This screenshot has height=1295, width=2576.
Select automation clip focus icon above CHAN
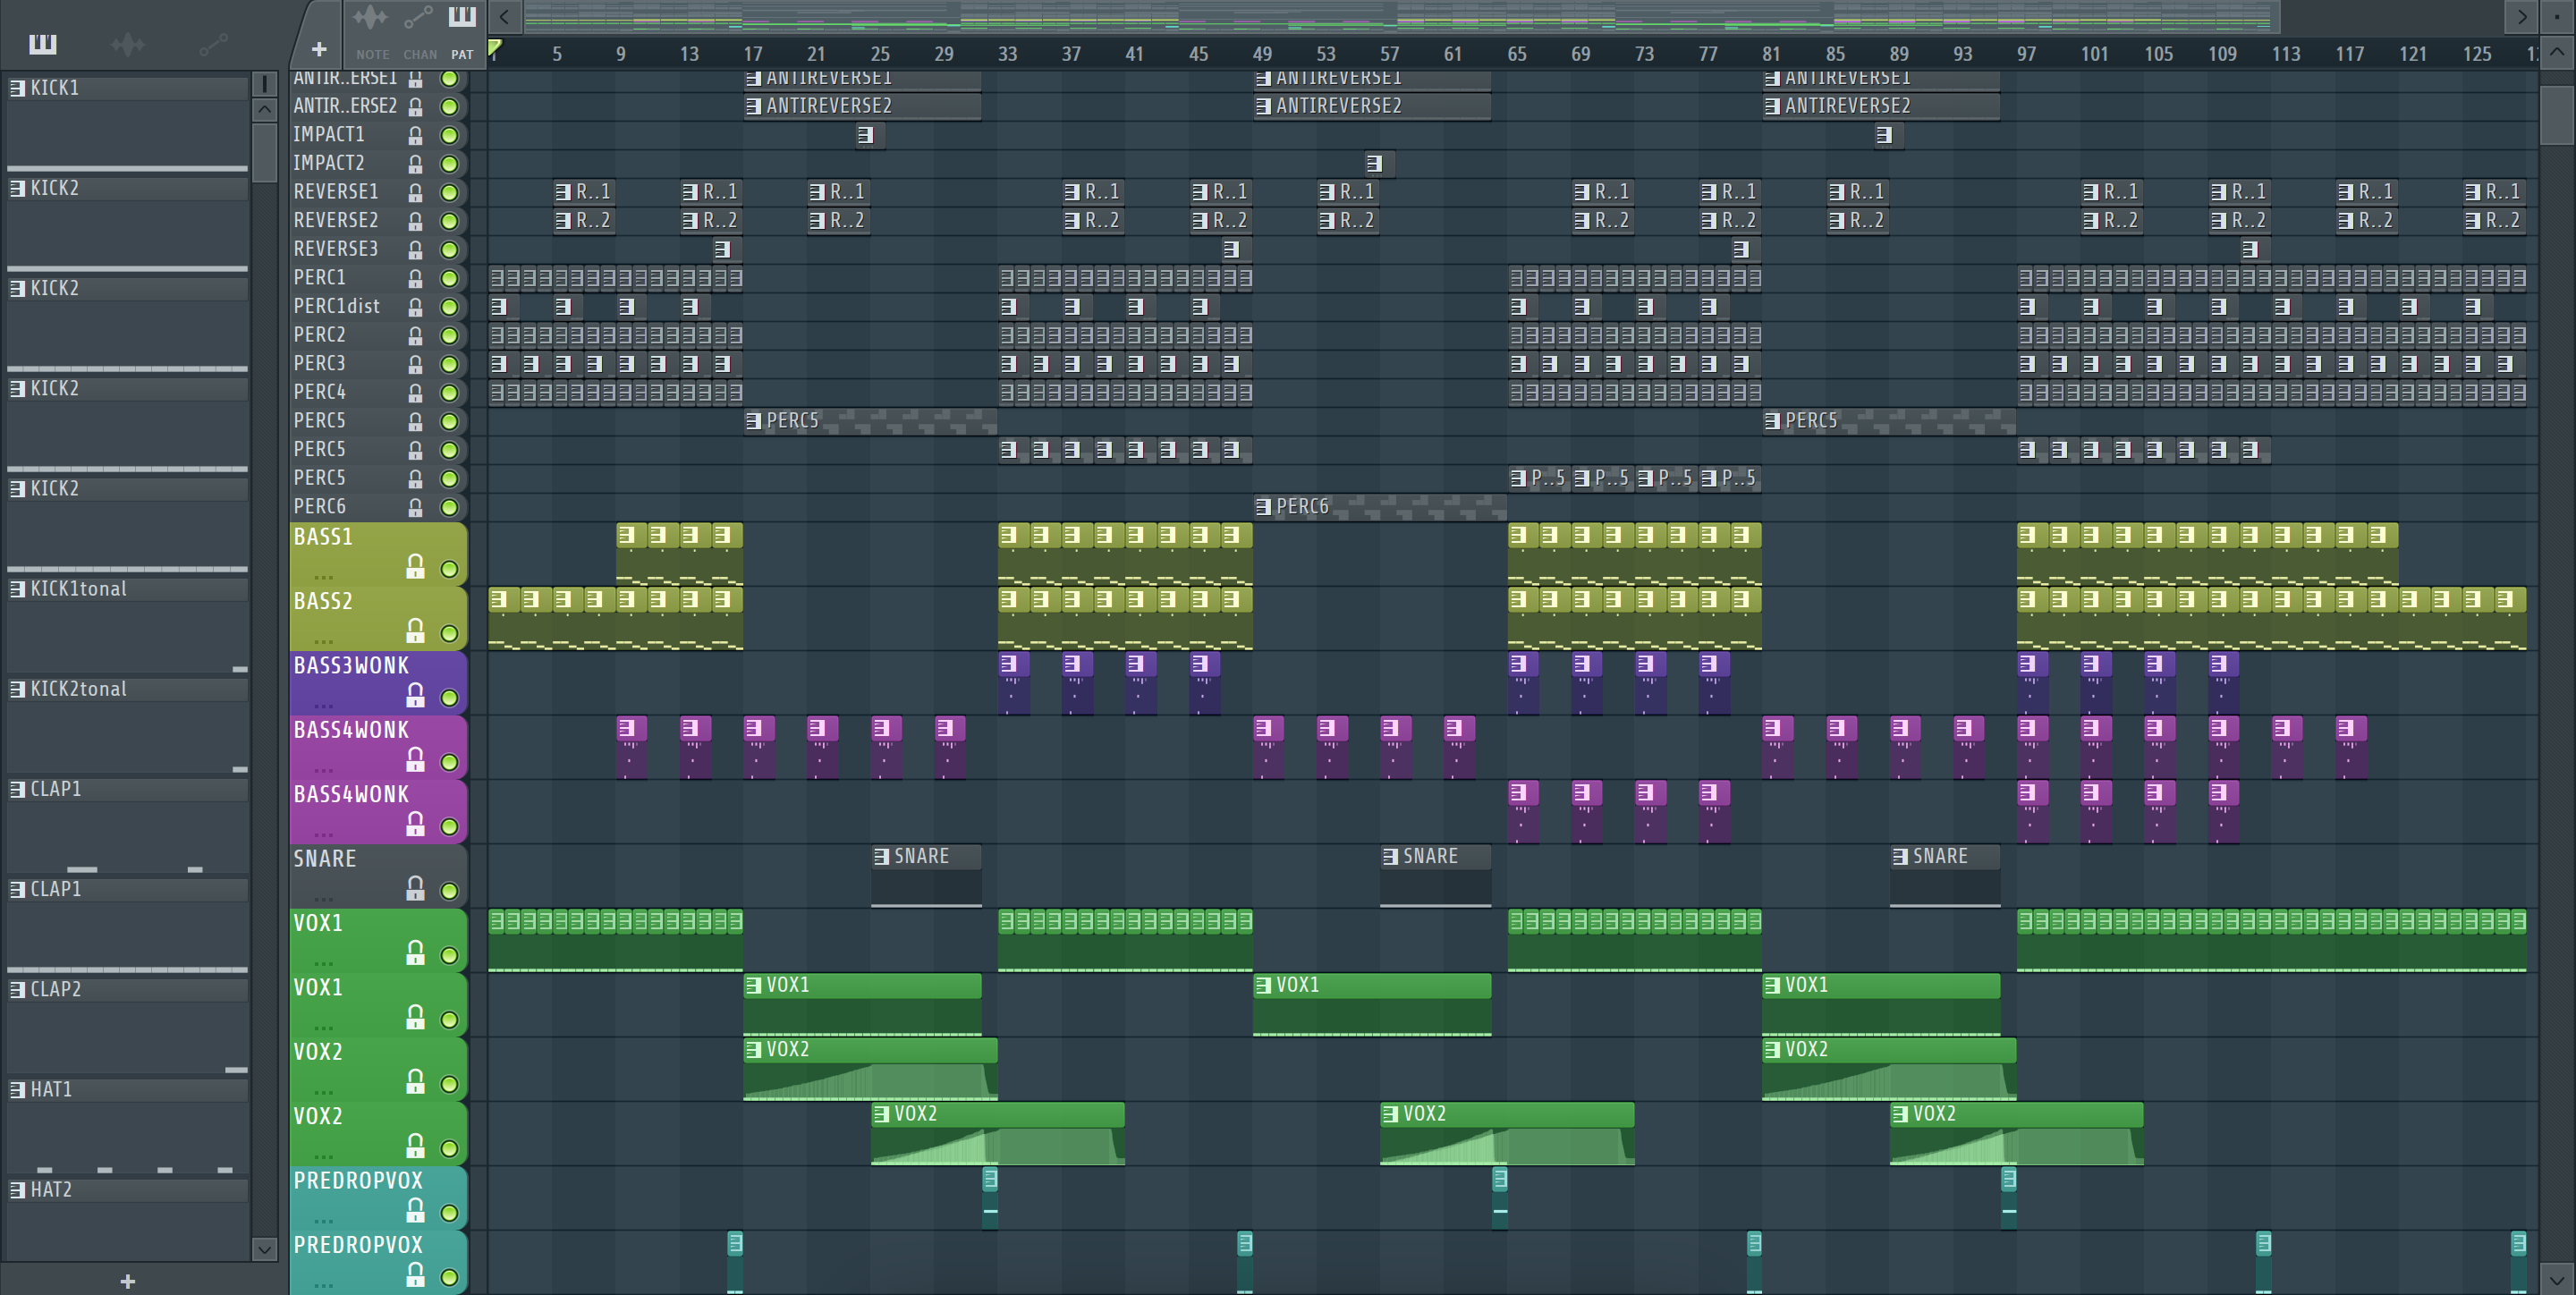click(x=418, y=17)
